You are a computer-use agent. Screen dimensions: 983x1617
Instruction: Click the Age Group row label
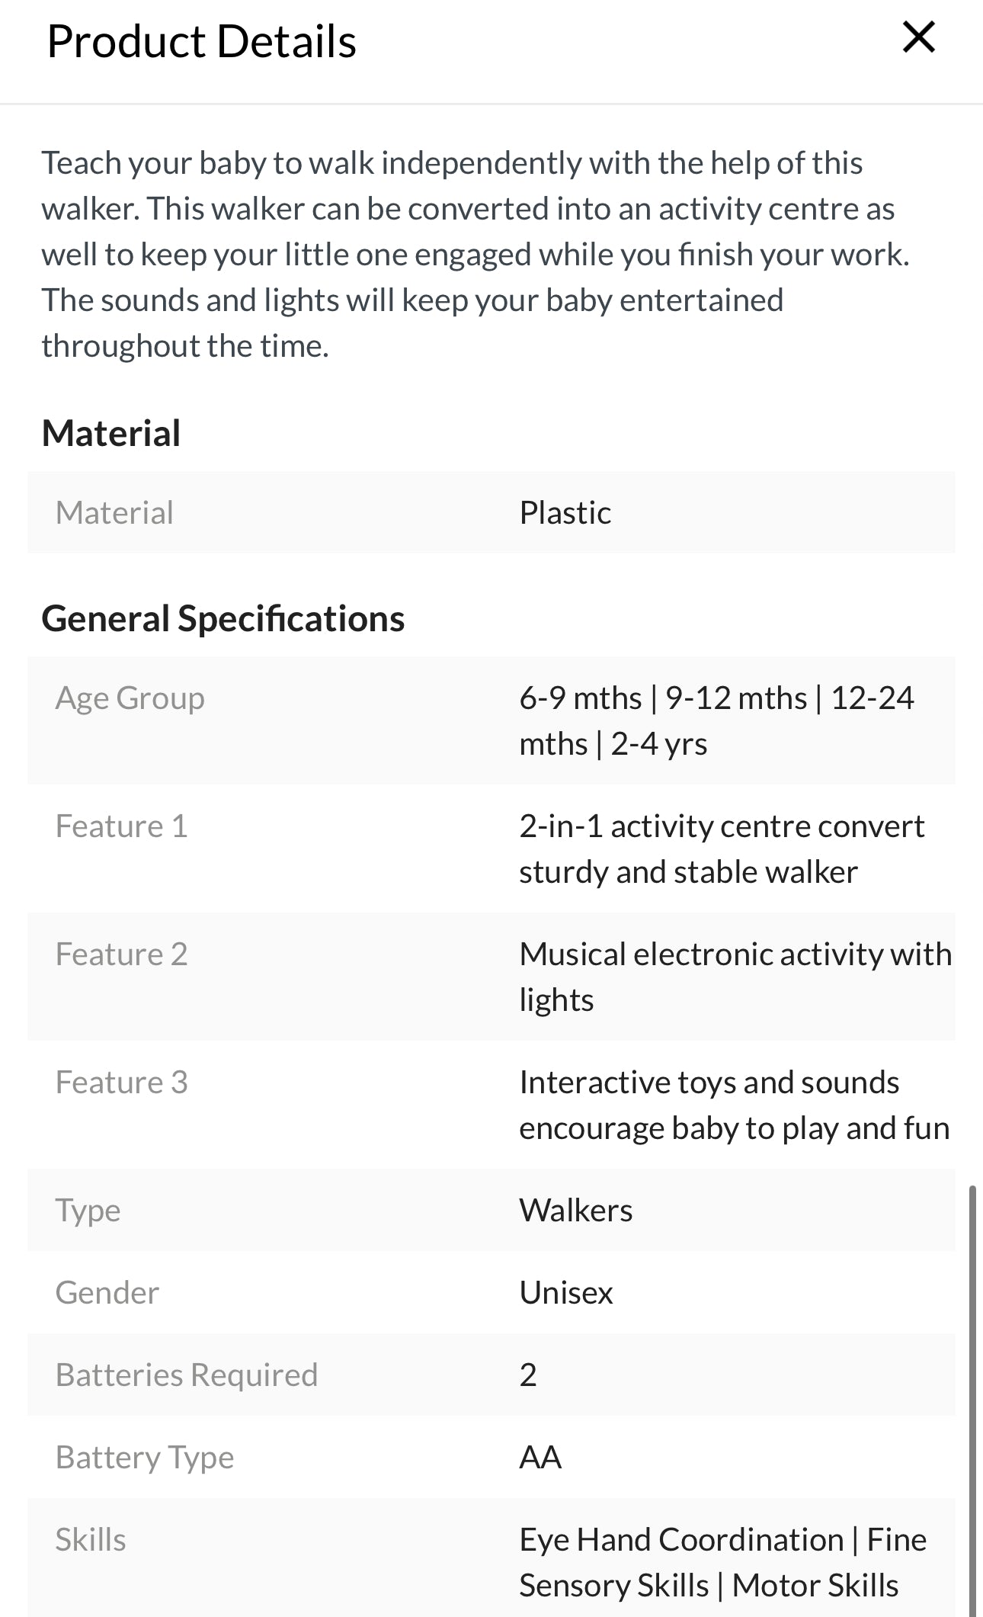[x=130, y=698]
